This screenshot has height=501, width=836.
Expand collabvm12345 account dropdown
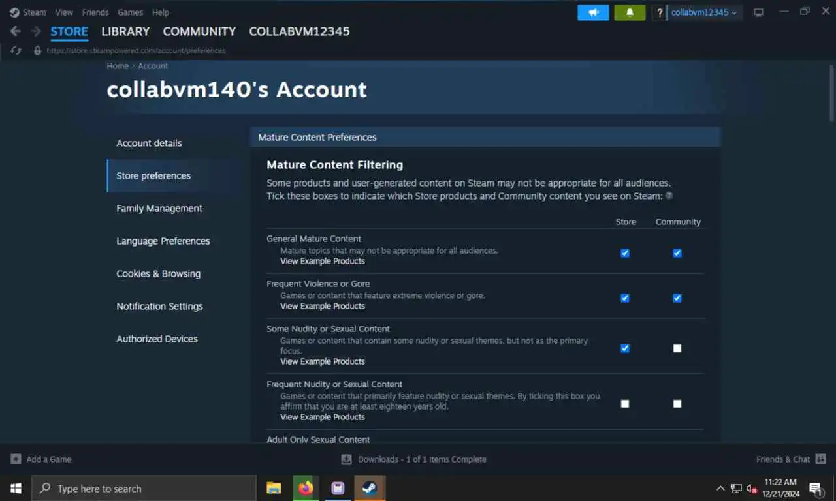pos(704,12)
